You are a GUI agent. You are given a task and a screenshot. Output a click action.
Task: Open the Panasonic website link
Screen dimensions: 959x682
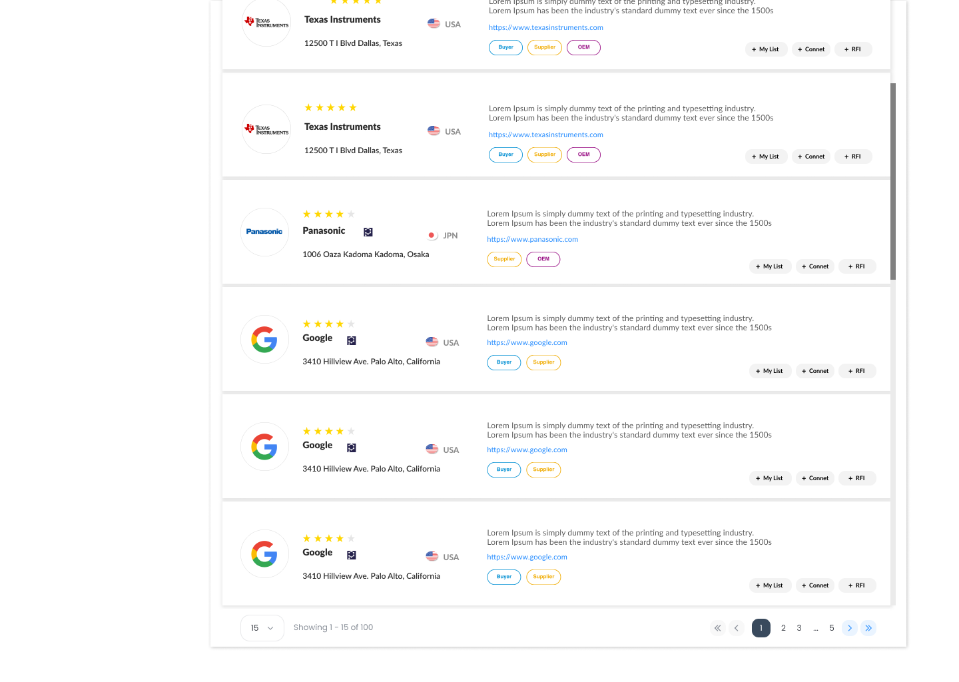pos(532,239)
